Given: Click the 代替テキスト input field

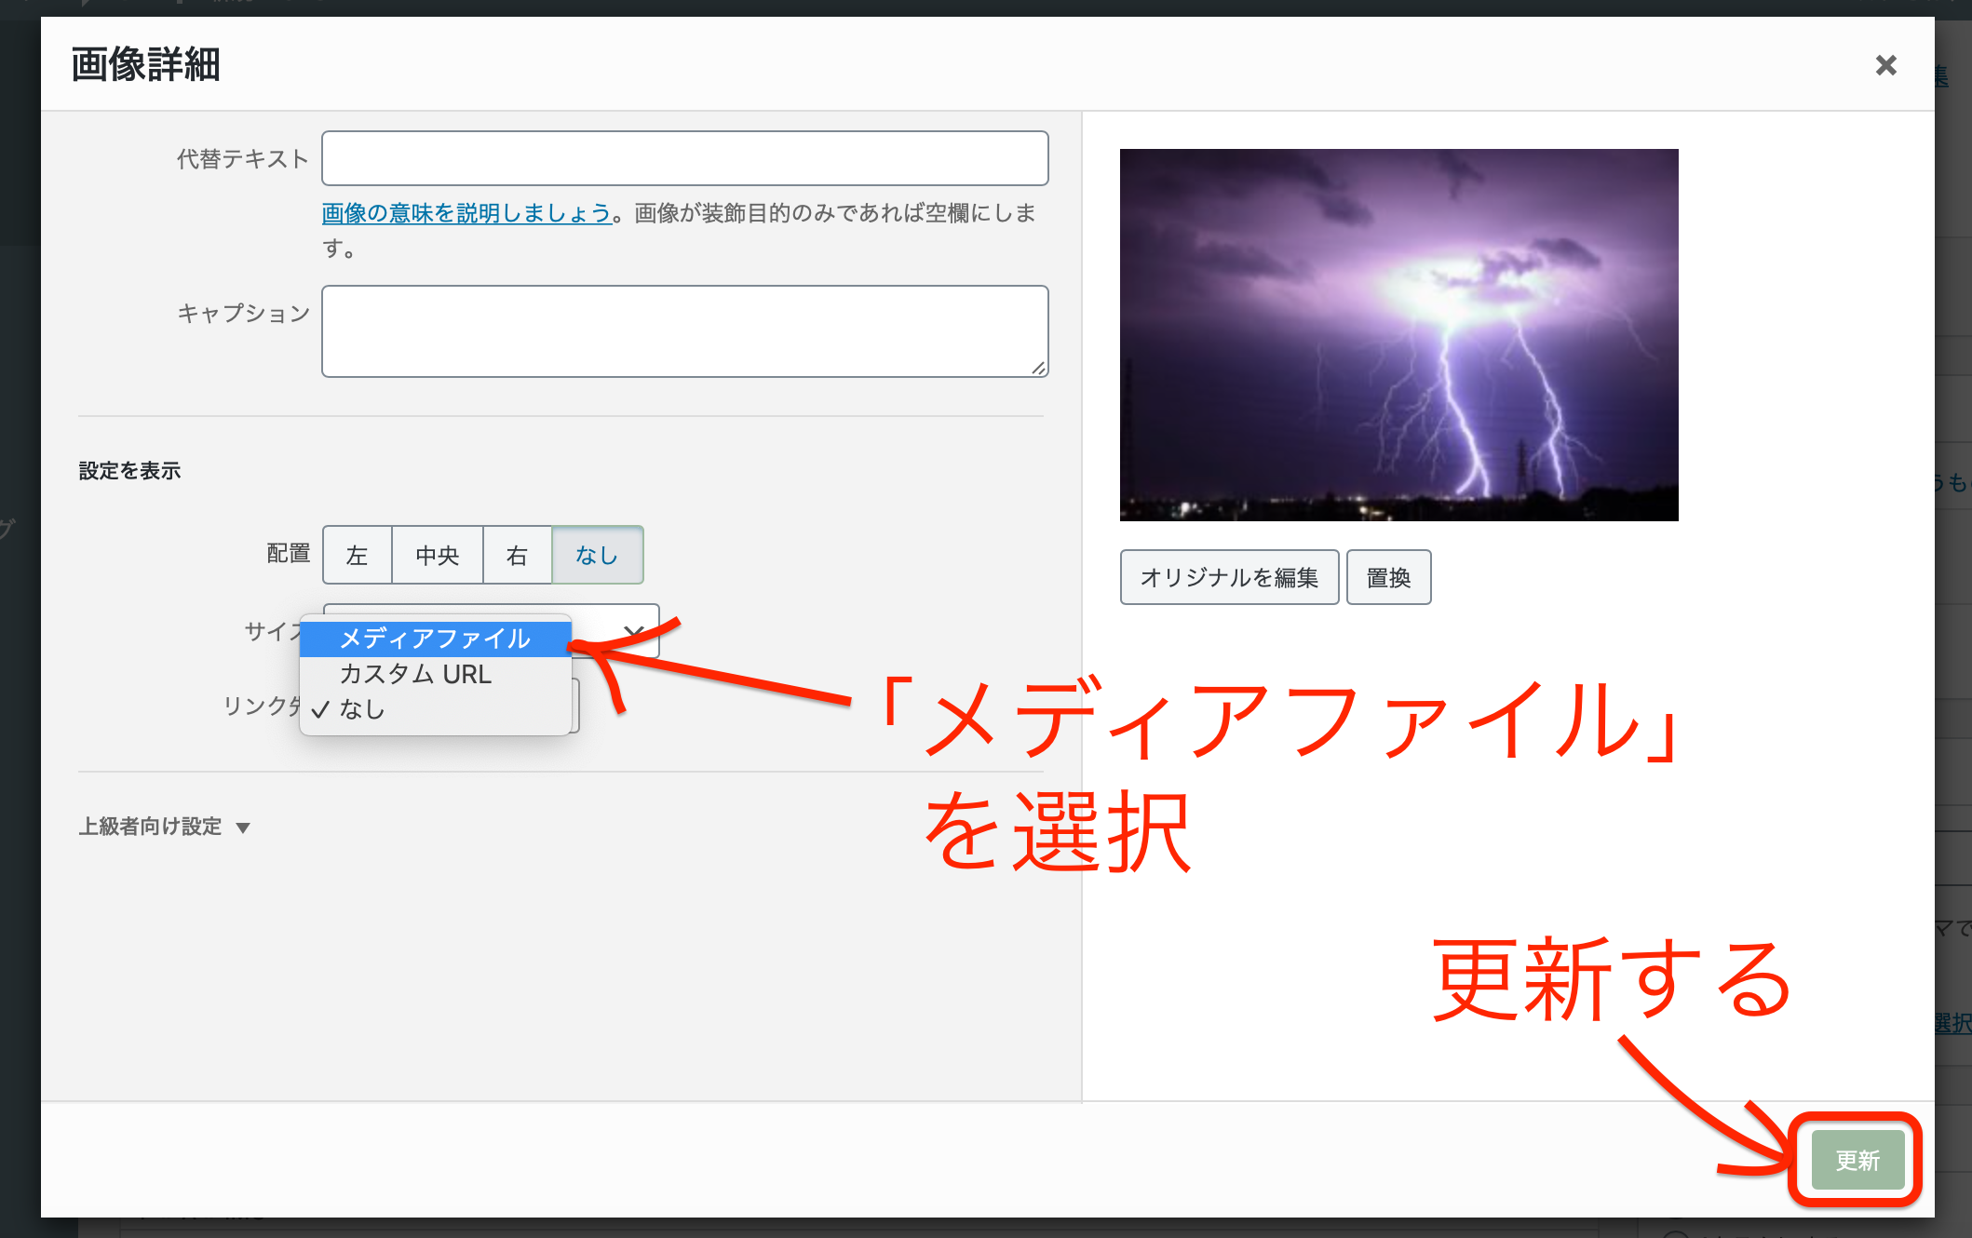Looking at the screenshot, I should click(x=684, y=158).
